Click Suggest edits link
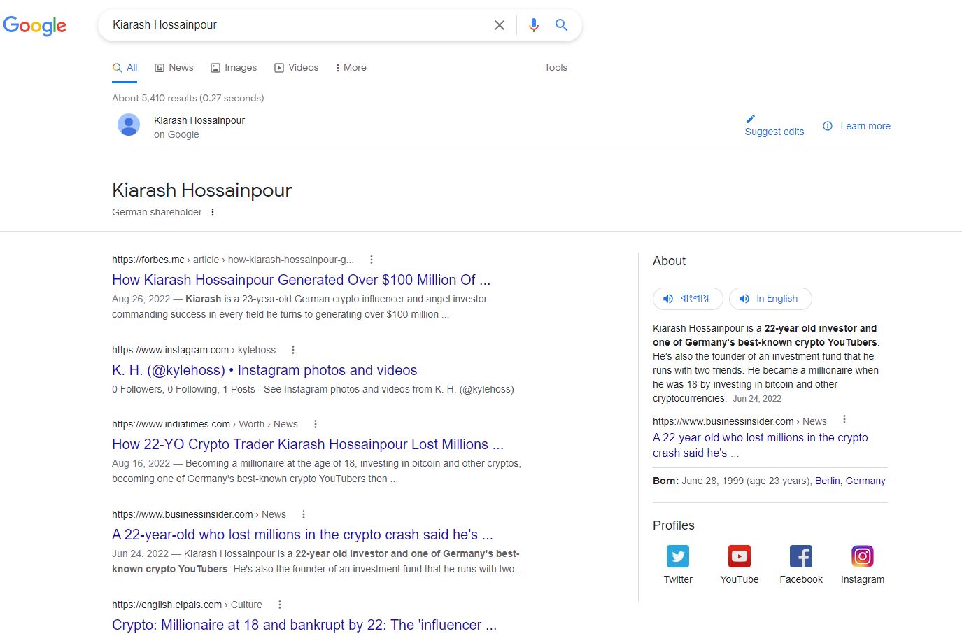This screenshot has height=636, width=962. (x=774, y=132)
